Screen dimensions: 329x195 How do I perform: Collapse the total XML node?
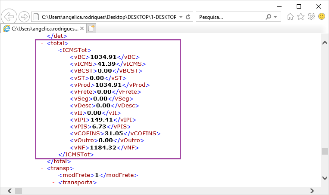point(41,43)
